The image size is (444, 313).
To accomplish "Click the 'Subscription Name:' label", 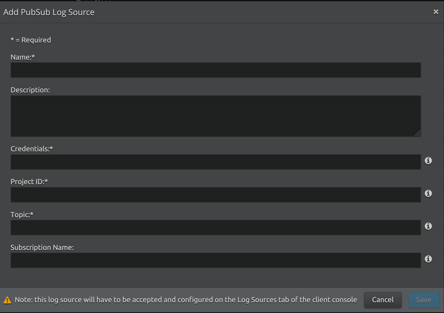I will coord(42,247).
